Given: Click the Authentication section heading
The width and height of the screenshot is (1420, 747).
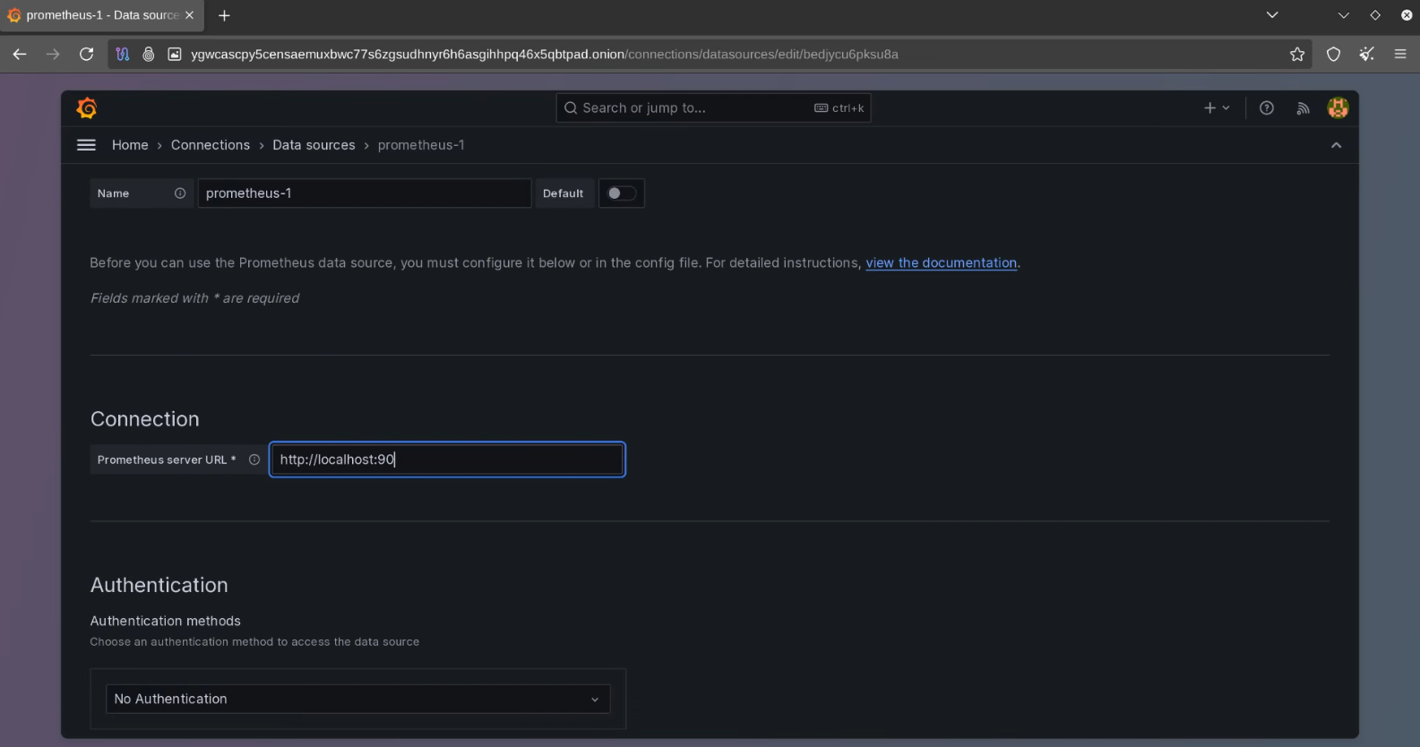Looking at the screenshot, I should pyautogui.click(x=159, y=585).
